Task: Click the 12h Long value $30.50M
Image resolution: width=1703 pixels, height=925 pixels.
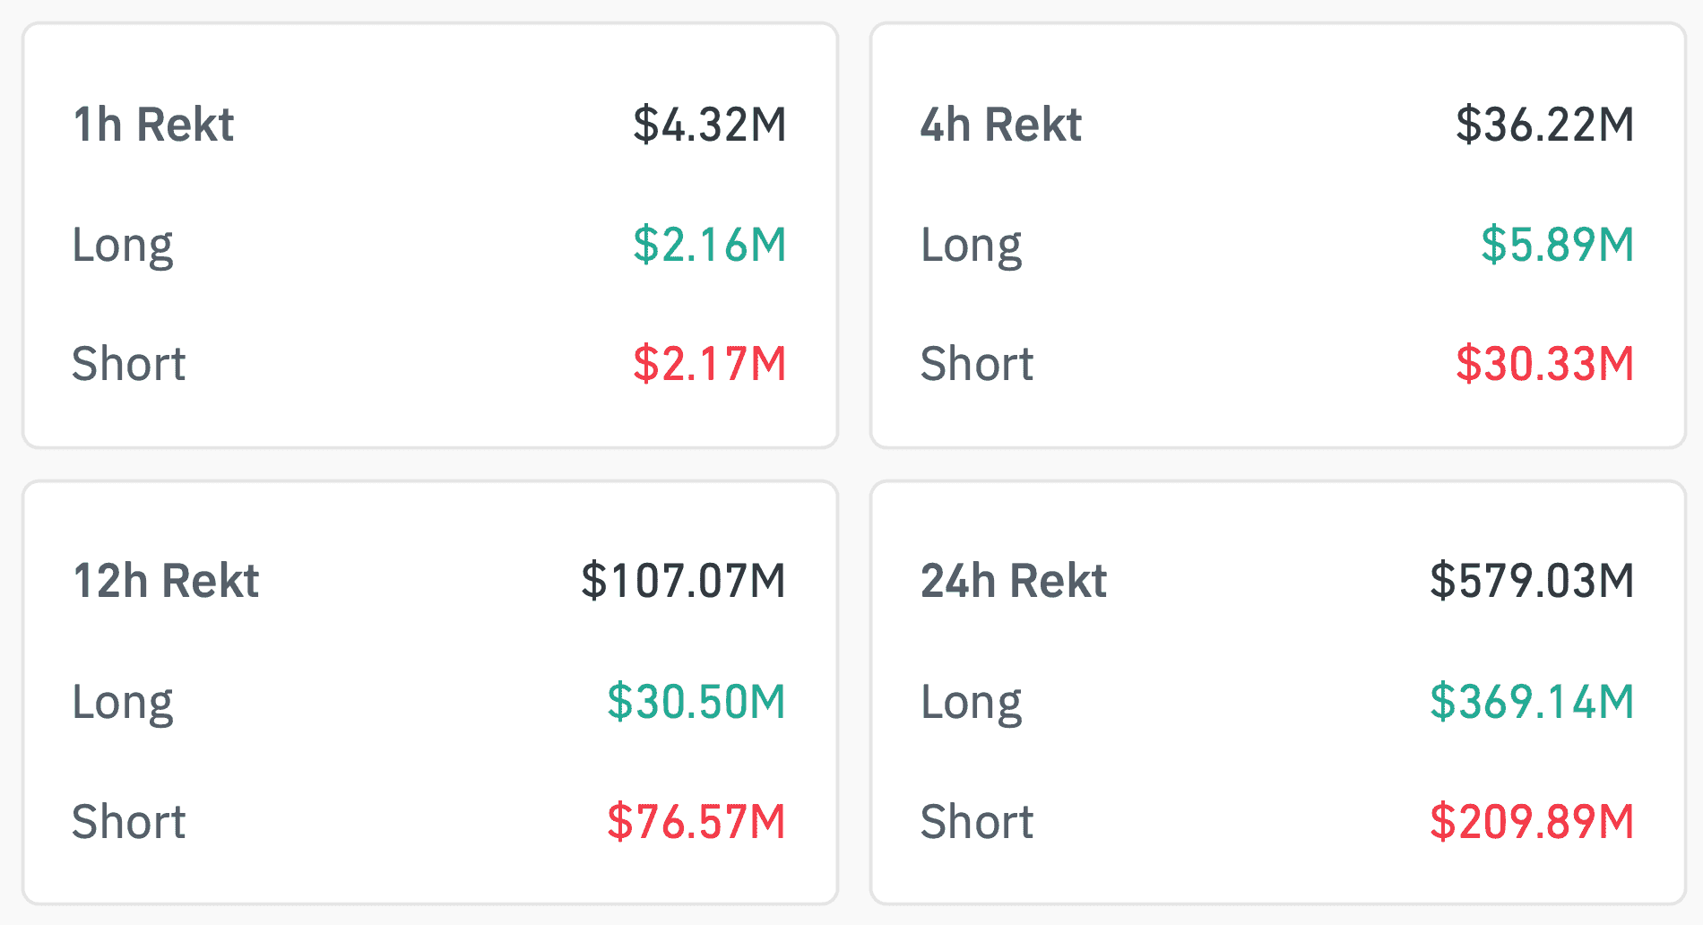Action: tap(696, 702)
